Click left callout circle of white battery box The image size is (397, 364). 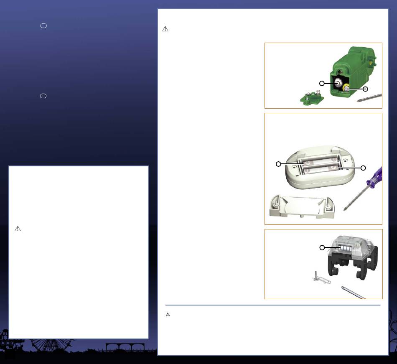pos(278,164)
